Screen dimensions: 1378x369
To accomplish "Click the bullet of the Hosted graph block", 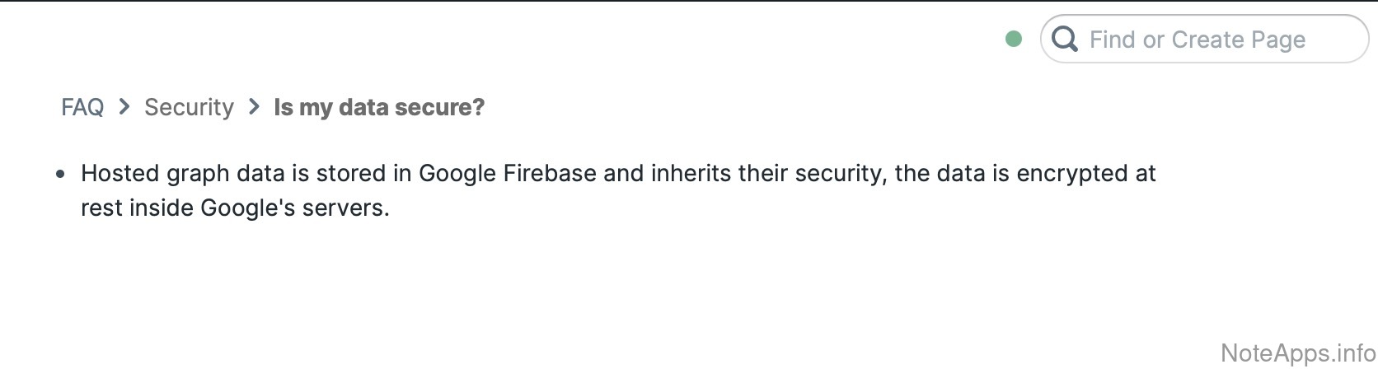I will (60, 175).
